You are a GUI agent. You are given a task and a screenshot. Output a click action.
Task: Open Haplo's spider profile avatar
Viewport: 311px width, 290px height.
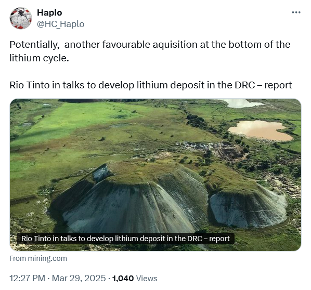(21, 18)
